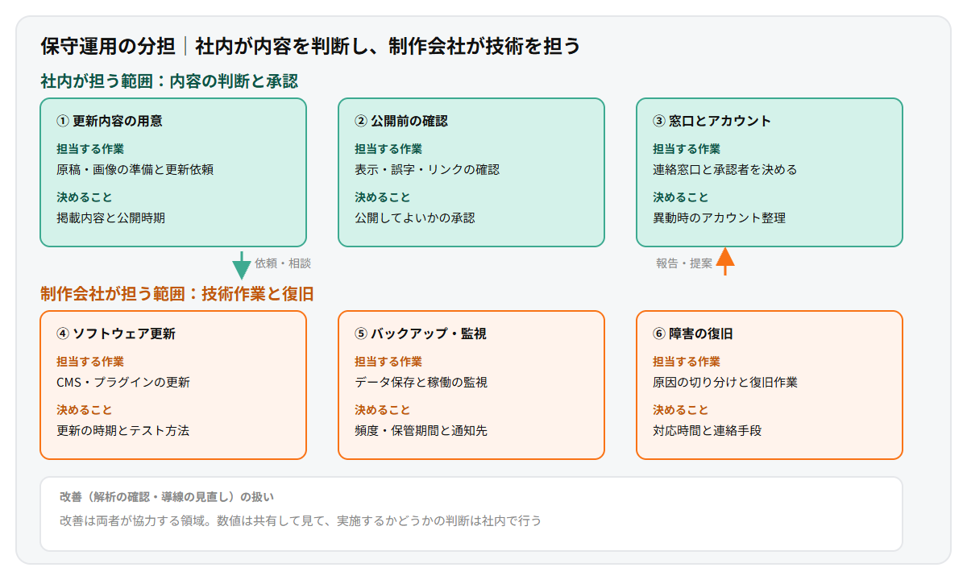Screen dimensions: 967x580
Task: Click 決めること in the 更新内容の用意 card
Action: (85, 197)
